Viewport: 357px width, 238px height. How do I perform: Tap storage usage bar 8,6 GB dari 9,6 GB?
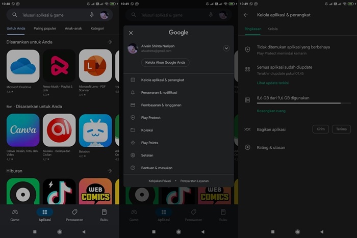304,103
